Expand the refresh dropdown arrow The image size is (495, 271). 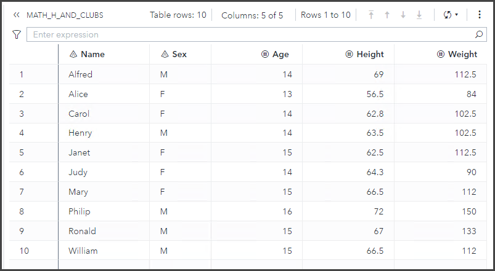(457, 15)
